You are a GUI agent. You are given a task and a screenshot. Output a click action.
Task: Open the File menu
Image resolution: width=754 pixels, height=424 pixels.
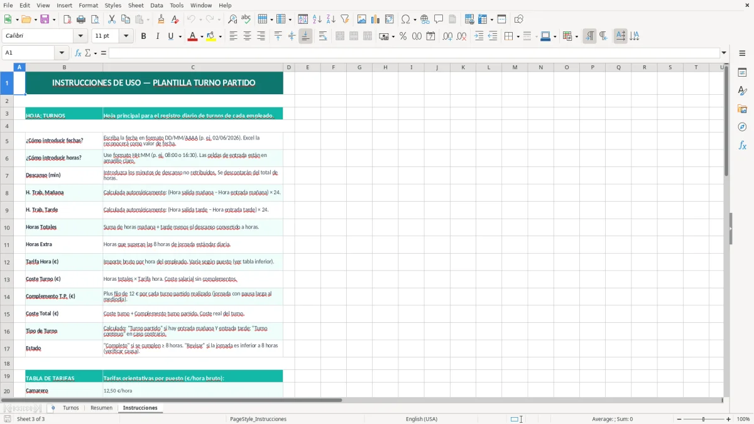(x=8, y=5)
